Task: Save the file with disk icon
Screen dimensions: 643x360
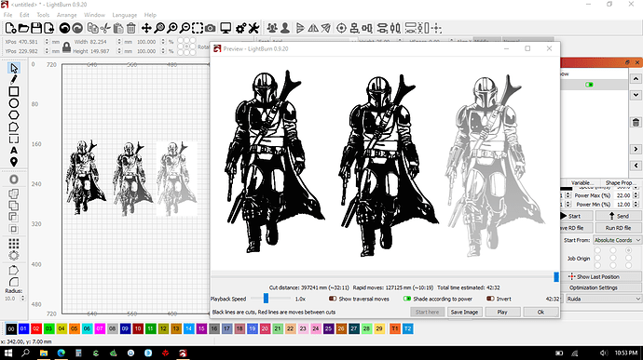Action: pos(36,28)
